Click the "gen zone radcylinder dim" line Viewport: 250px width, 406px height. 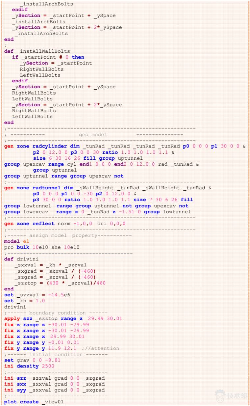click(x=125, y=146)
